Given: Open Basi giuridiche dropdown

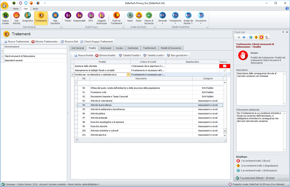Looking at the screenshot, I should click(178, 55).
